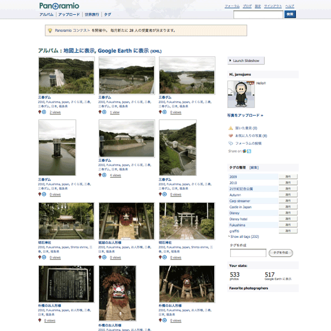Open the "4 views" link

115,175
